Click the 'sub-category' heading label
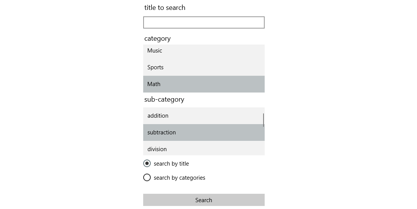Viewport: 417px width, 209px height. 164,99
